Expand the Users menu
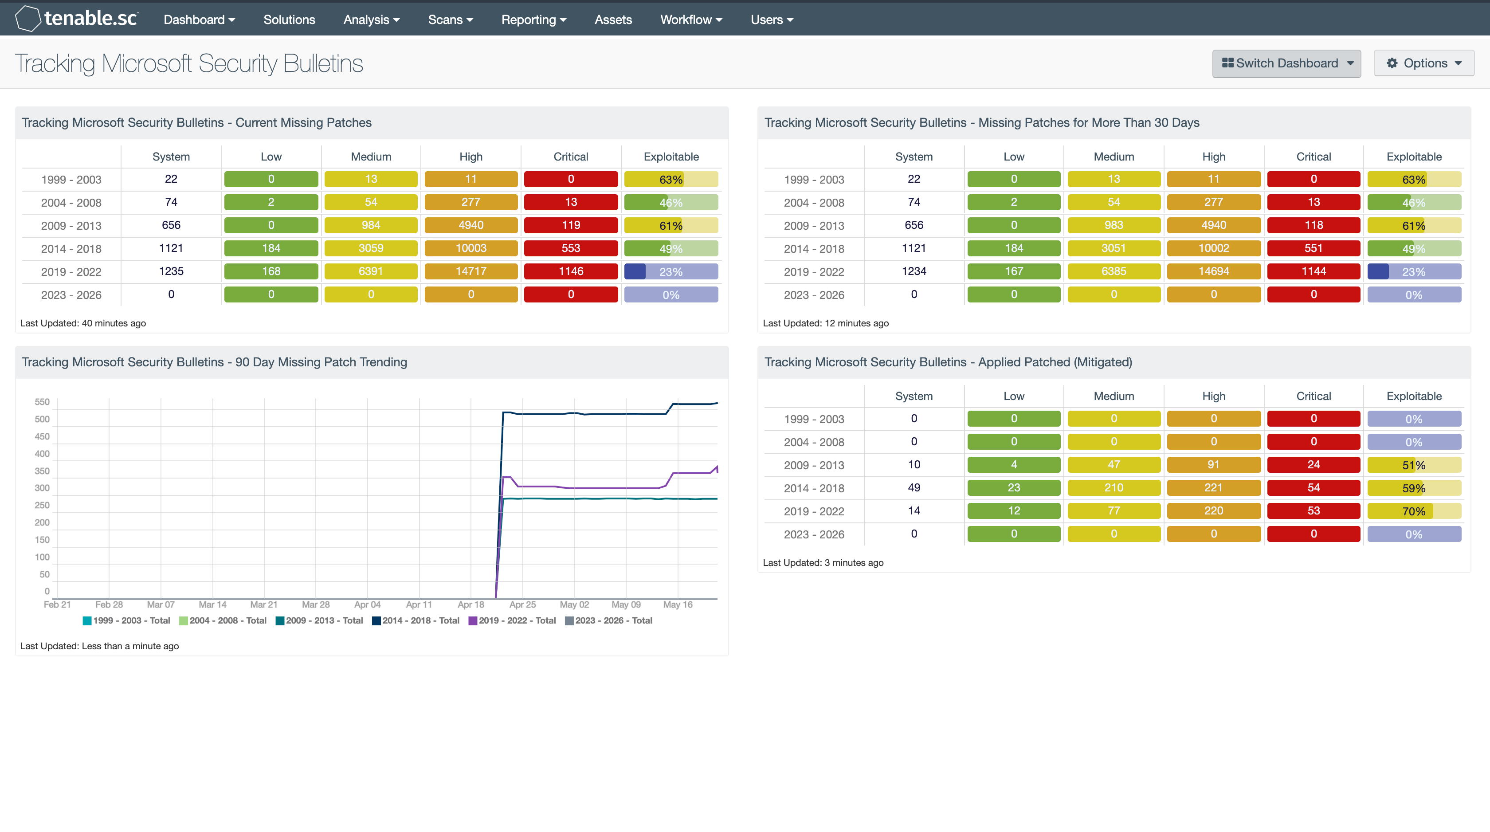 tap(772, 20)
